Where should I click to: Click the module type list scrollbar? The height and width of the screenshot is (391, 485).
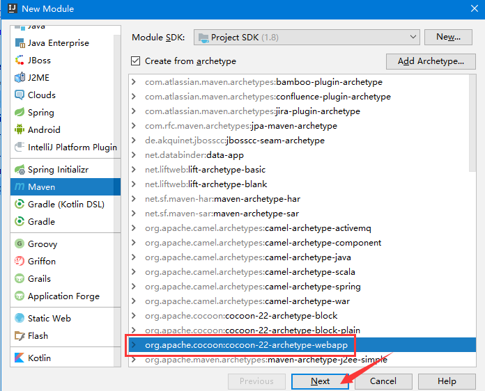click(x=117, y=201)
